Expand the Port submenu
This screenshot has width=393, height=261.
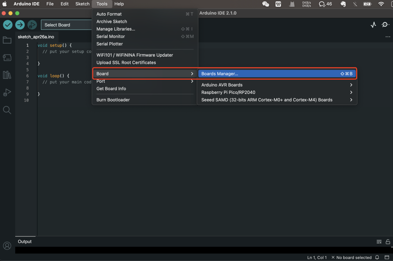pyautogui.click(x=145, y=81)
